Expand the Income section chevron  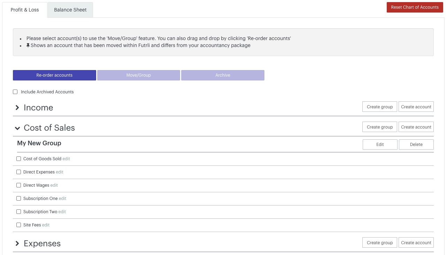(x=17, y=108)
